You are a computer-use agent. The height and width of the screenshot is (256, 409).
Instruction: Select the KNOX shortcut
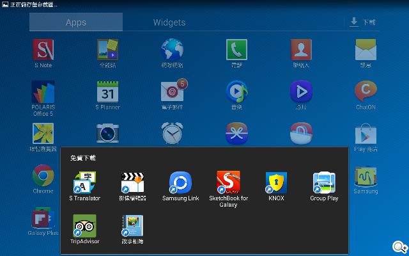276,182
